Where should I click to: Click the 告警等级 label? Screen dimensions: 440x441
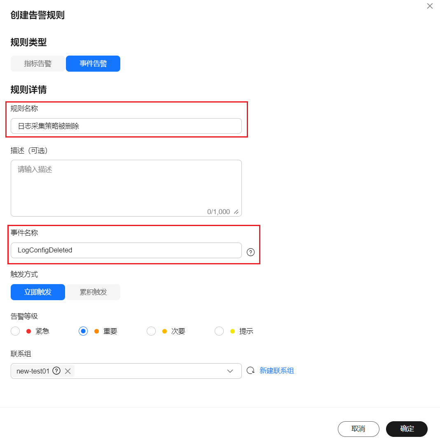pyautogui.click(x=24, y=316)
